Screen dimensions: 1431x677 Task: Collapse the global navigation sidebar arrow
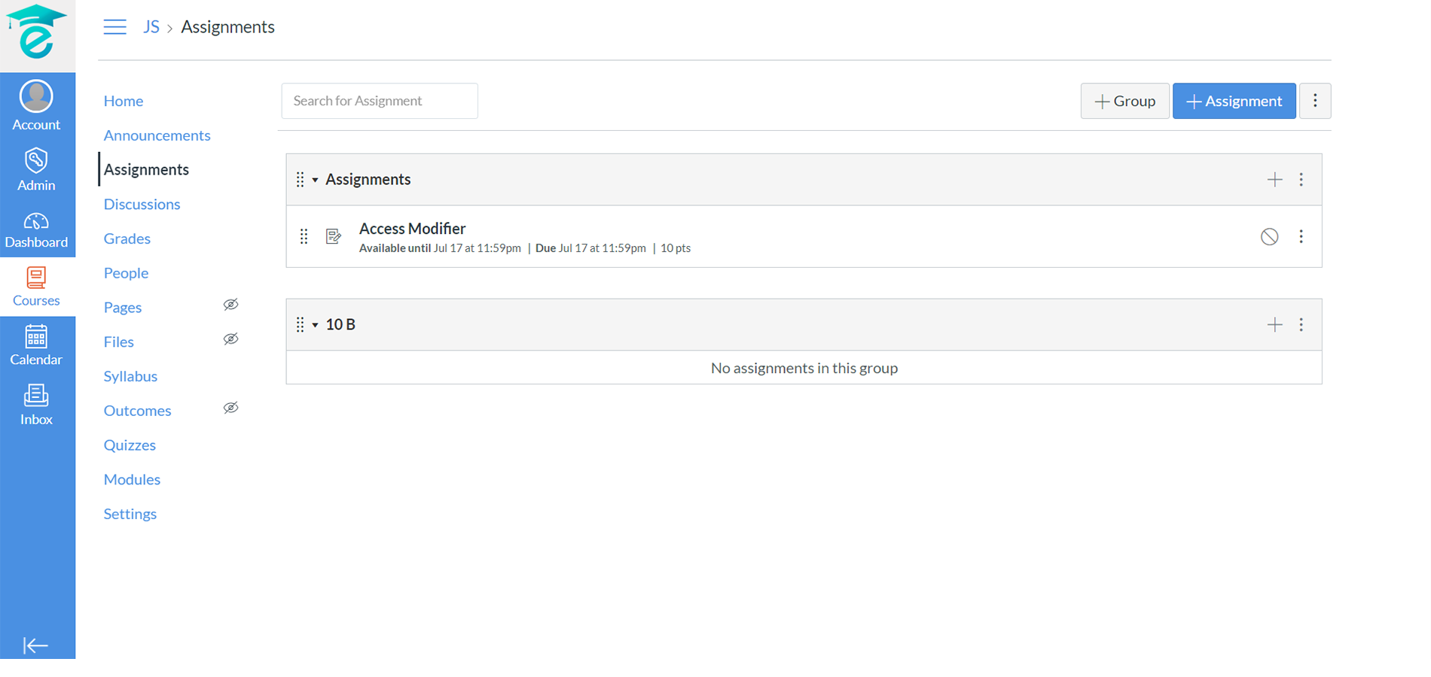pos(35,645)
